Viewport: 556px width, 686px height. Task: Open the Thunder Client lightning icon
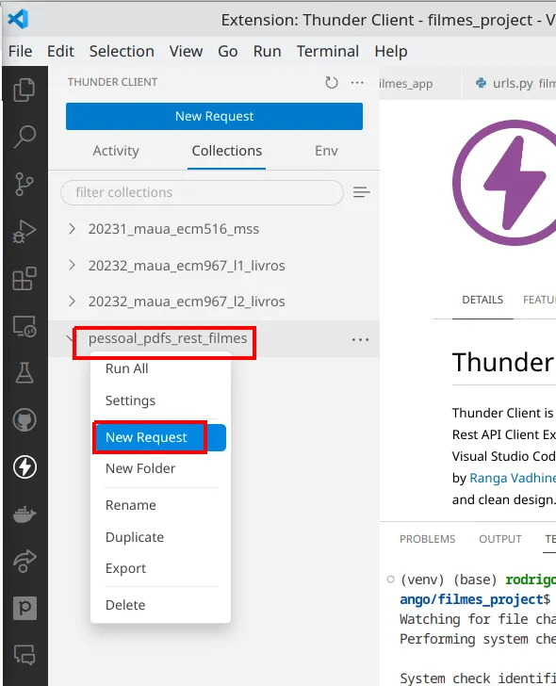tap(25, 466)
